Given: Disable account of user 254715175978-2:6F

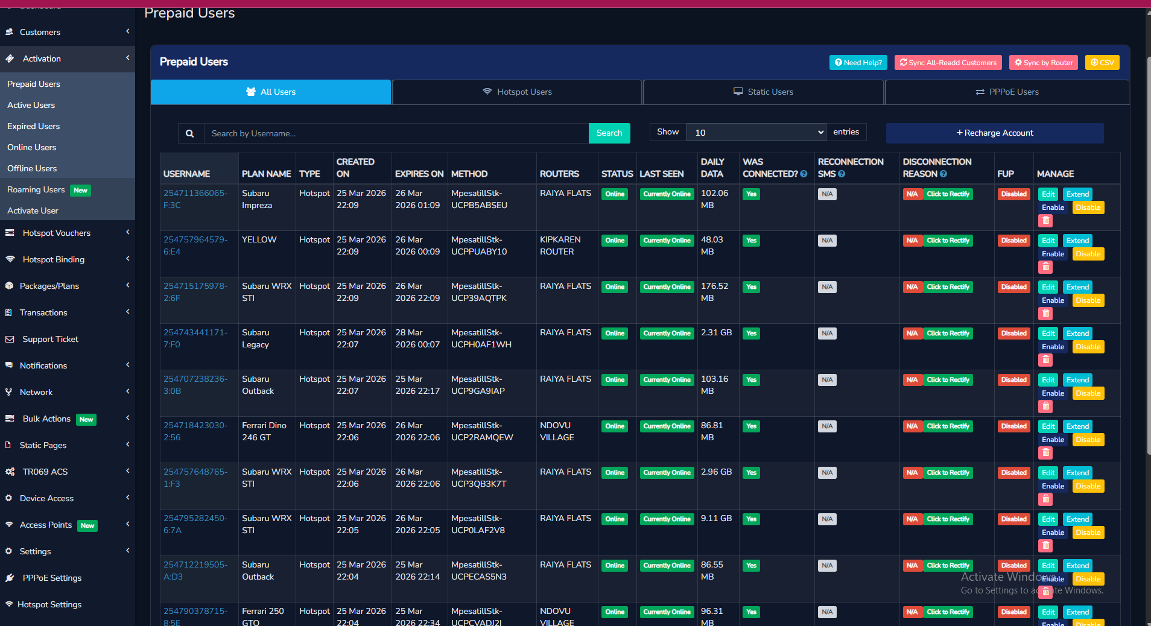Looking at the screenshot, I should tap(1088, 300).
